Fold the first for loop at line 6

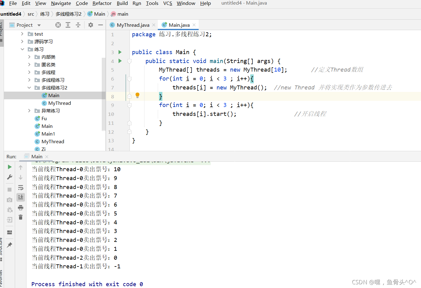tap(129, 79)
